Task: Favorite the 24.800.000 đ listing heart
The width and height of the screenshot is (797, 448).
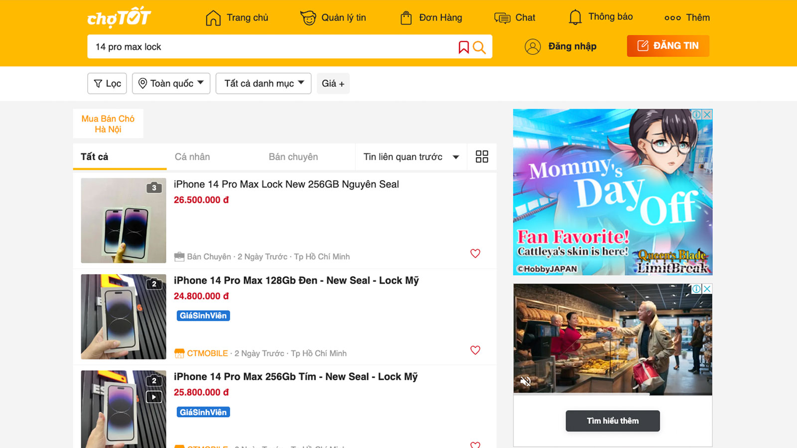Action: pos(475,350)
